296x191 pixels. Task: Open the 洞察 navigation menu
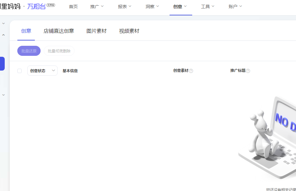152,7
